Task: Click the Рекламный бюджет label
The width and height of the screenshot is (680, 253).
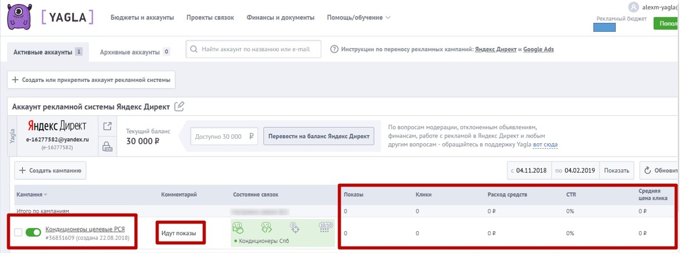Action: pyautogui.click(x=621, y=18)
